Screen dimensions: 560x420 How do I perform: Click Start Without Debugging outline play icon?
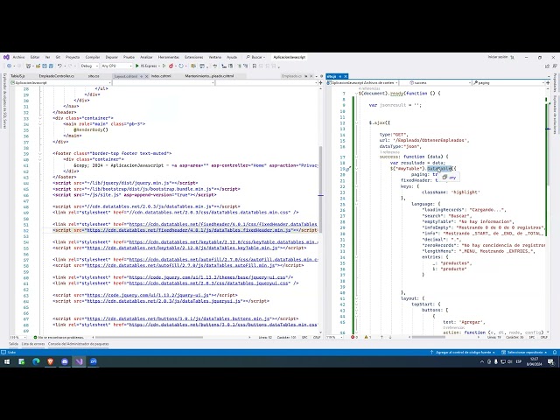(x=164, y=66)
